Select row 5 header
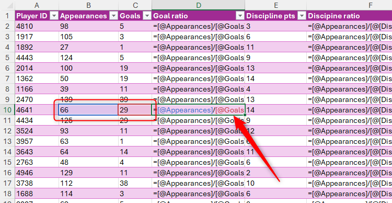The image size is (392, 203). (x=7, y=58)
